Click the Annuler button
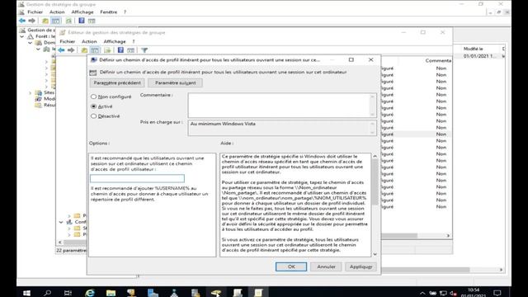Screen dimensions: 528x297 pyautogui.click(x=326, y=266)
